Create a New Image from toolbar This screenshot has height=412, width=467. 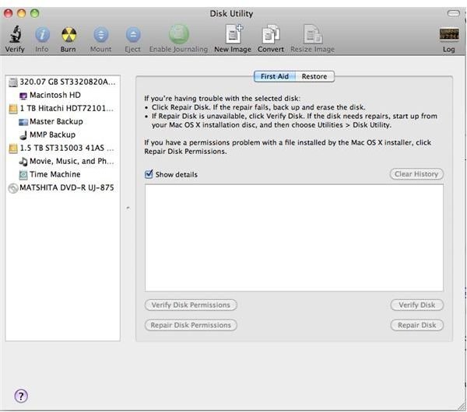pos(233,34)
